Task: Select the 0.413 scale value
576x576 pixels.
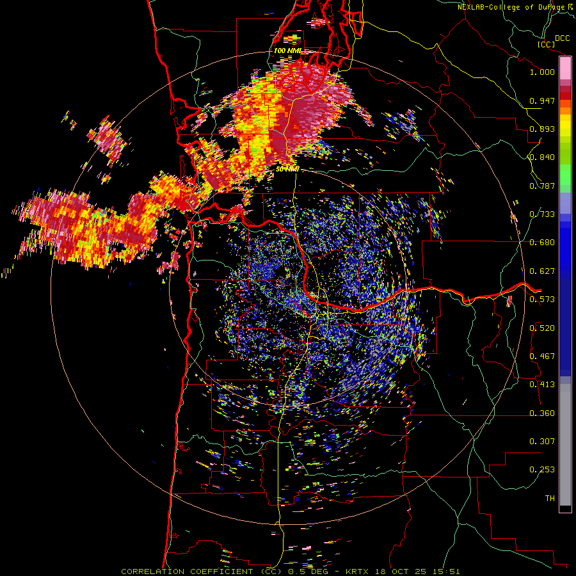Action: (x=542, y=385)
